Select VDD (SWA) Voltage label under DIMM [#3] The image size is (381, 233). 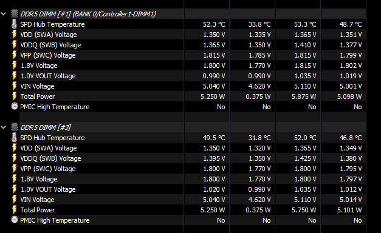pos(49,148)
